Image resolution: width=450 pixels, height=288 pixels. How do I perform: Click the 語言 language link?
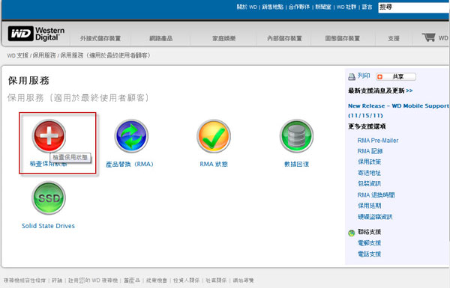[367, 7]
